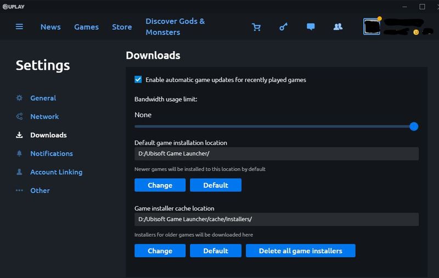This screenshot has height=278, width=439.
Task: Open the friends list icon
Action: coord(338,26)
